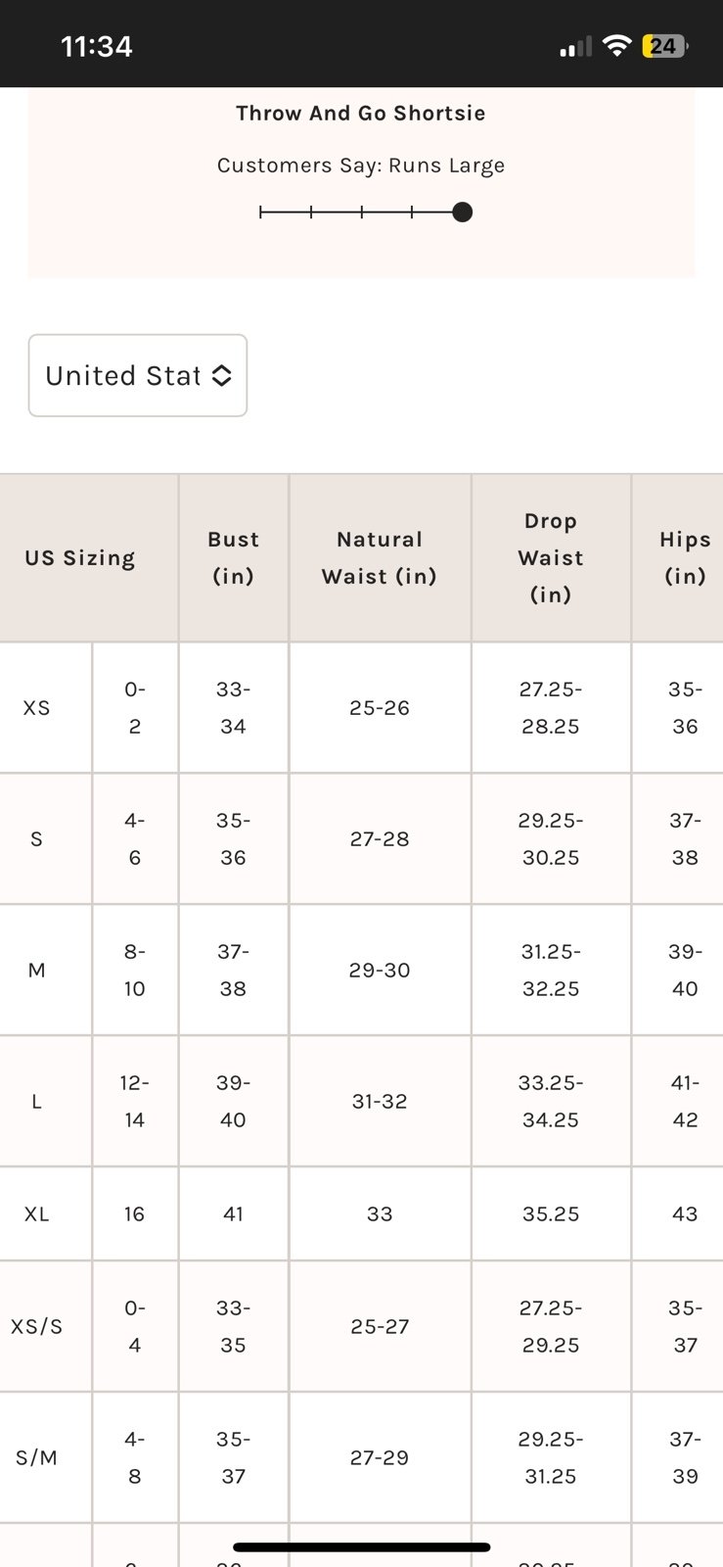Open the United States sizing dropdown
Viewport: 723px width, 1567px height.
pos(138,375)
